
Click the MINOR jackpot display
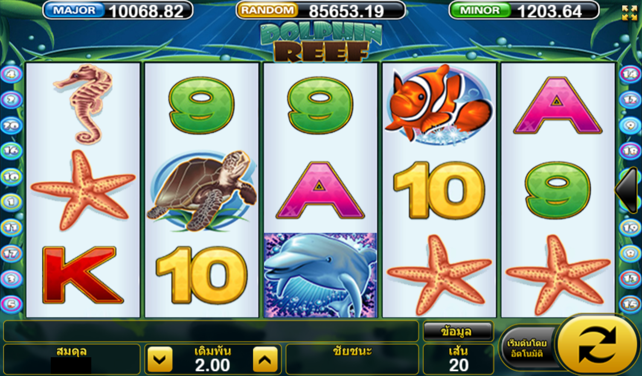click(524, 11)
